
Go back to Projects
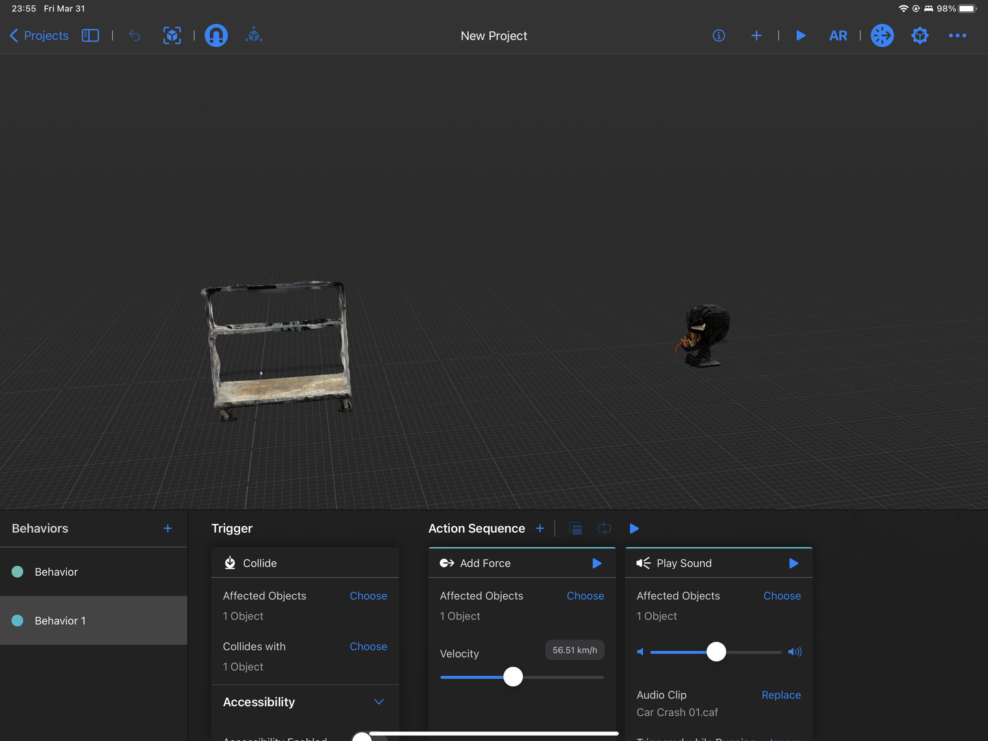tap(39, 35)
